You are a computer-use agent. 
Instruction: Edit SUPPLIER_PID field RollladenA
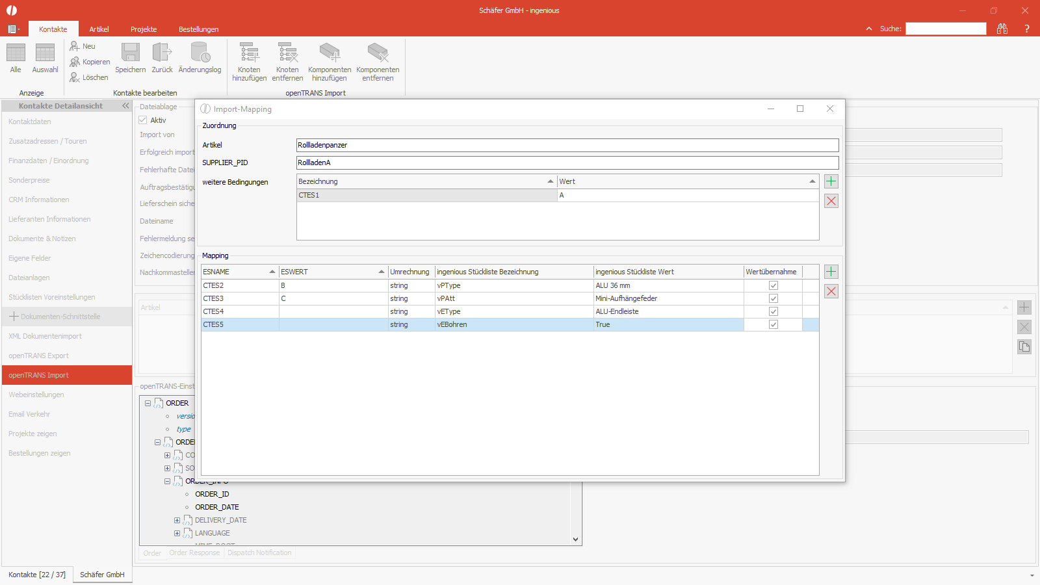567,162
